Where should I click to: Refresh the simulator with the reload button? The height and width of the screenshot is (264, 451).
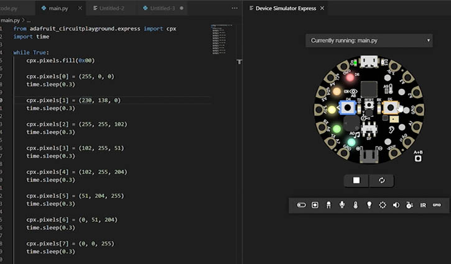coord(381,180)
